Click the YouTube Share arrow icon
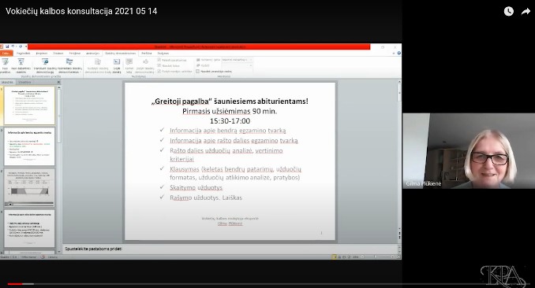This screenshot has height=288, width=535. click(526, 11)
